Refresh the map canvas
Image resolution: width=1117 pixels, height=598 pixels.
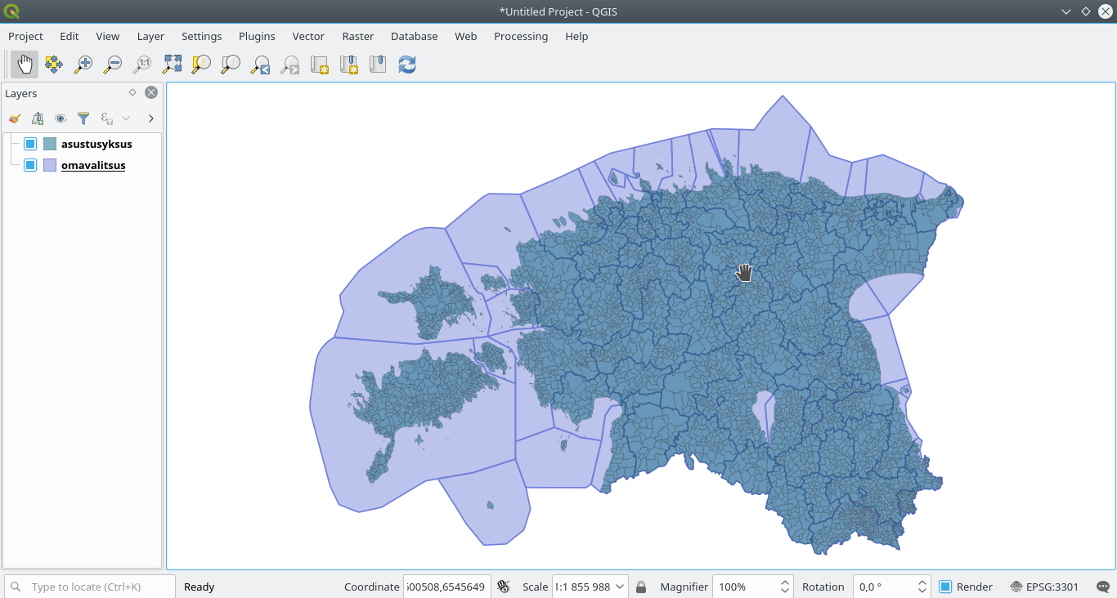tap(407, 64)
